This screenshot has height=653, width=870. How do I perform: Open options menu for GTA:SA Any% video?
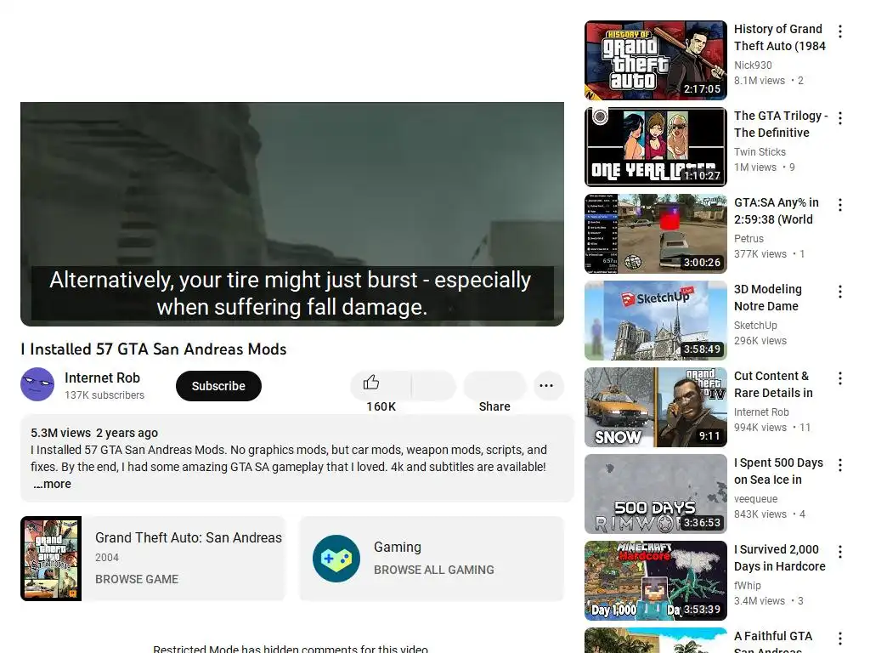point(840,205)
